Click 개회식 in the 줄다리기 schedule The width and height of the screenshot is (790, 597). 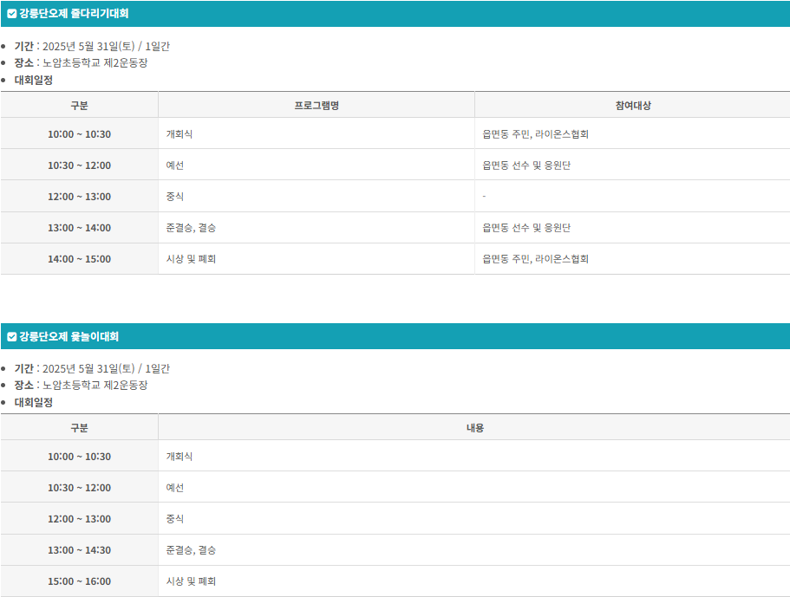pyautogui.click(x=180, y=134)
